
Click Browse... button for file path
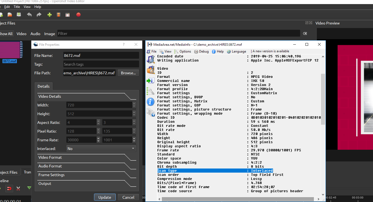point(128,73)
